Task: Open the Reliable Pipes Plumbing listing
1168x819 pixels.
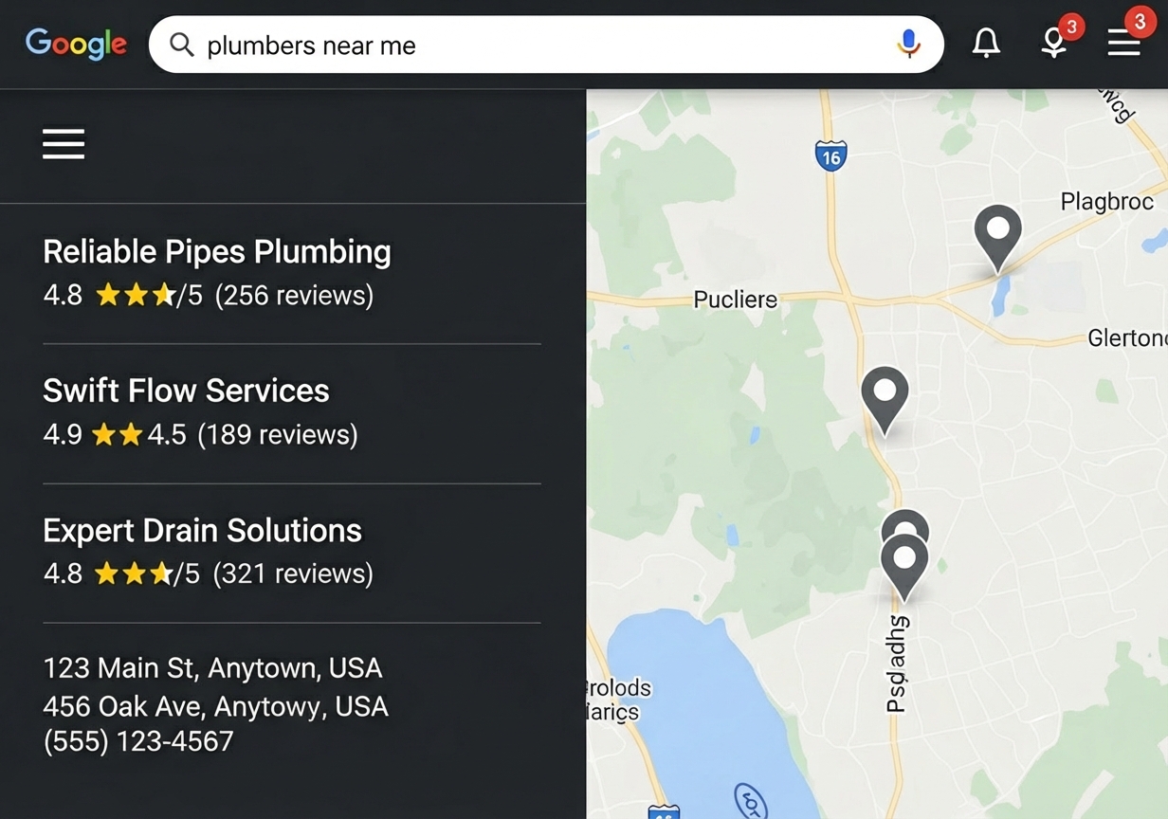Action: tap(216, 251)
